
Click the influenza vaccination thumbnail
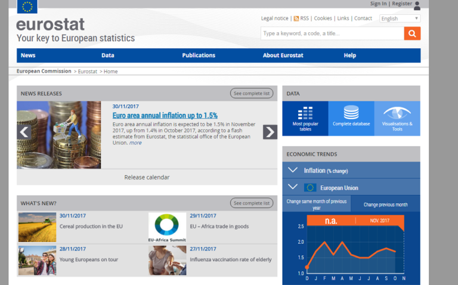coord(167,261)
